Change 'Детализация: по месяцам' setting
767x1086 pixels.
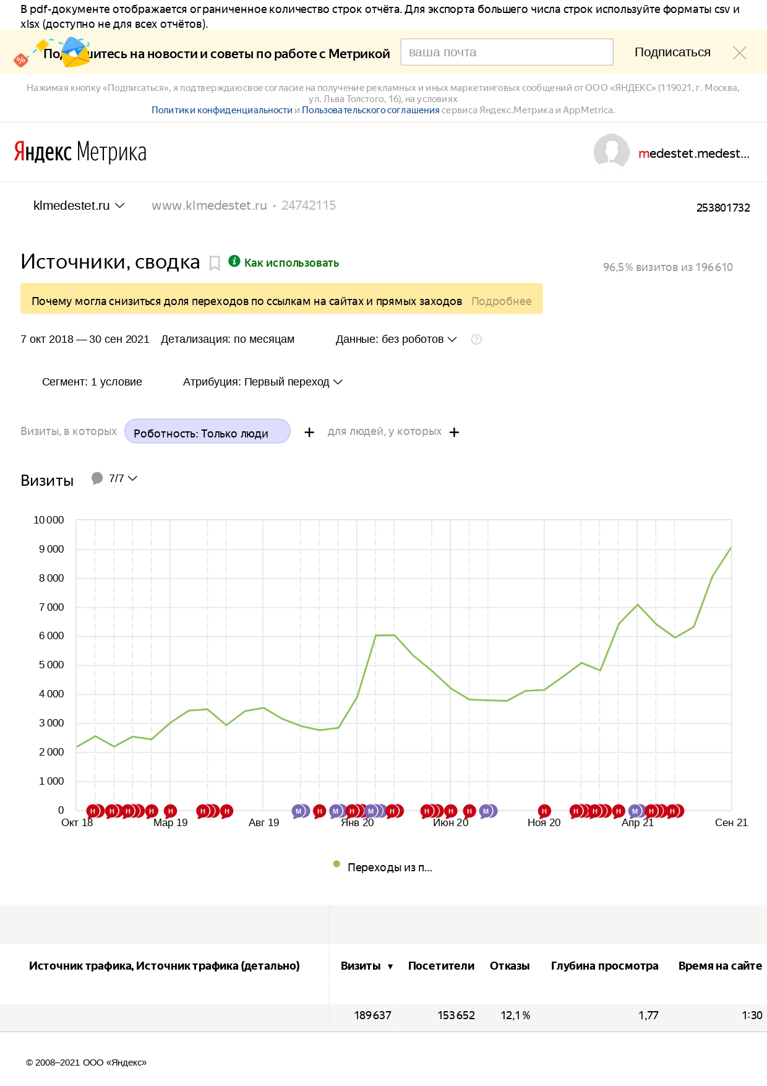click(x=228, y=339)
